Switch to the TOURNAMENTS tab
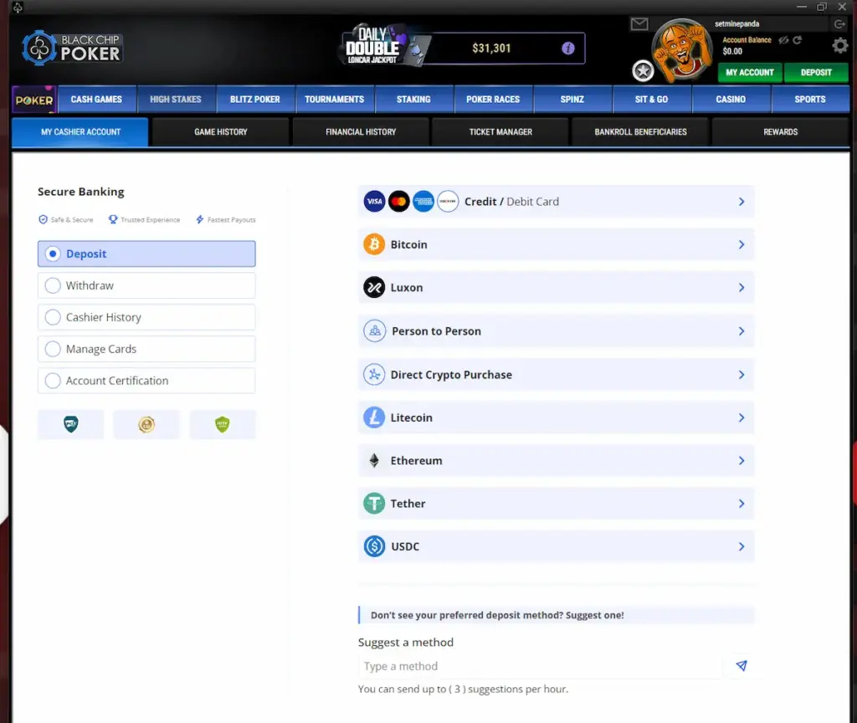 (335, 99)
